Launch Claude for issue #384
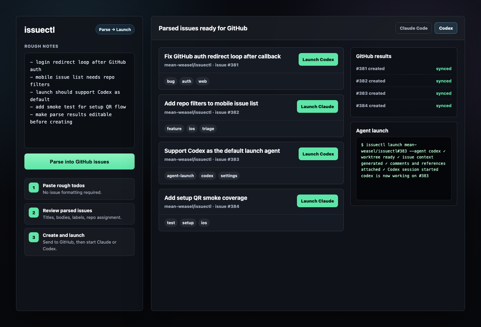 click(317, 201)
